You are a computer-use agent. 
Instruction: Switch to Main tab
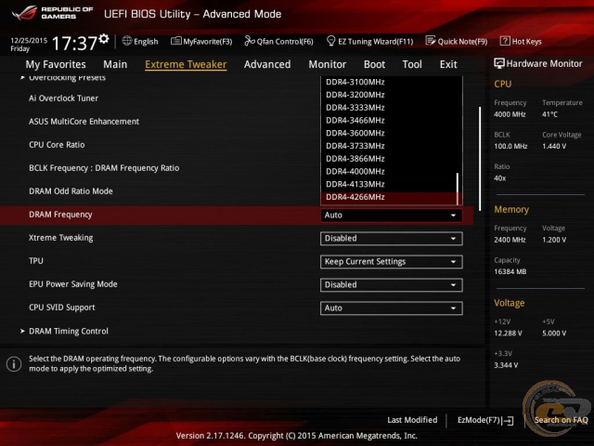click(115, 64)
